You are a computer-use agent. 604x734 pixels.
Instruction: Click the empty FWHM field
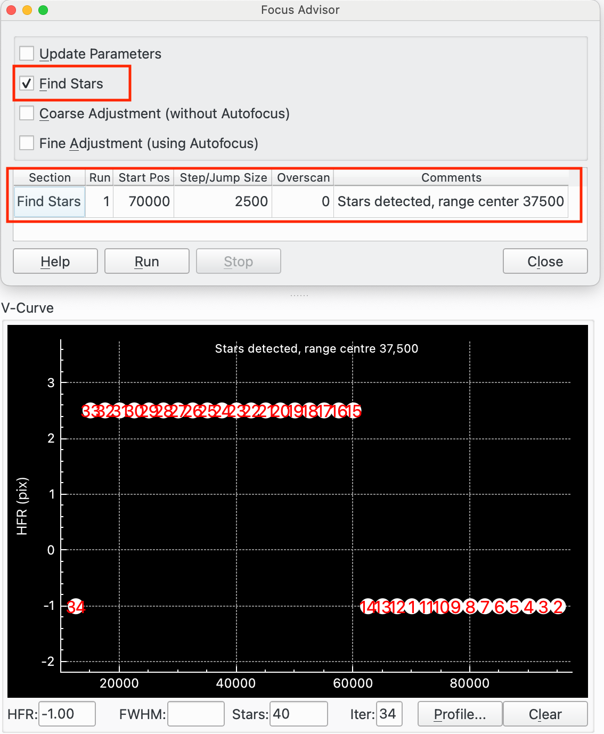coord(195,714)
